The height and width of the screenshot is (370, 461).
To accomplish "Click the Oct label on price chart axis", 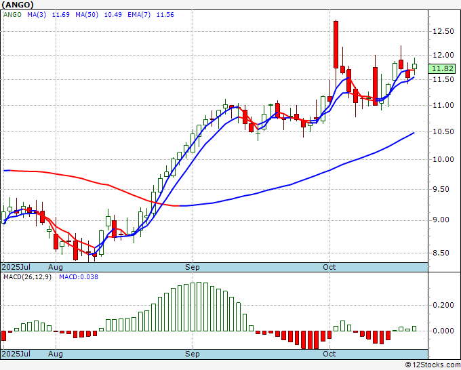I will [329, 267].
